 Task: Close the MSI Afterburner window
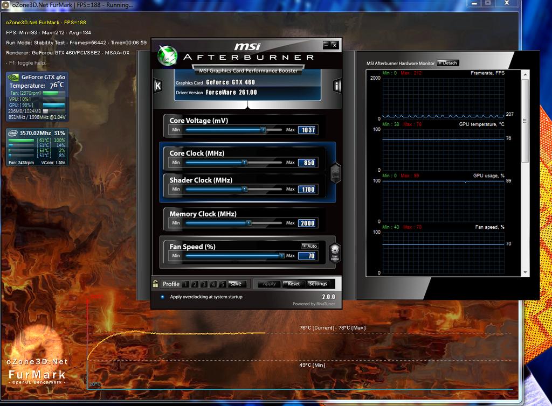(334, 45)
